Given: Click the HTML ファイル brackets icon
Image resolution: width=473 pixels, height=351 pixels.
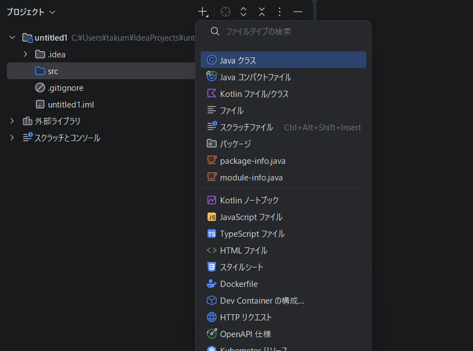Looking at the screenshot, I should point(212,250).
